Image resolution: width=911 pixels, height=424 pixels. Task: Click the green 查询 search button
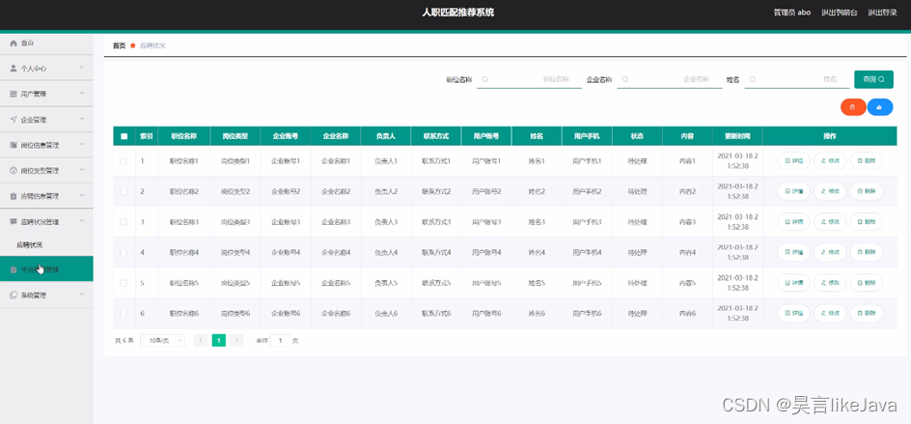pos(873,79)
